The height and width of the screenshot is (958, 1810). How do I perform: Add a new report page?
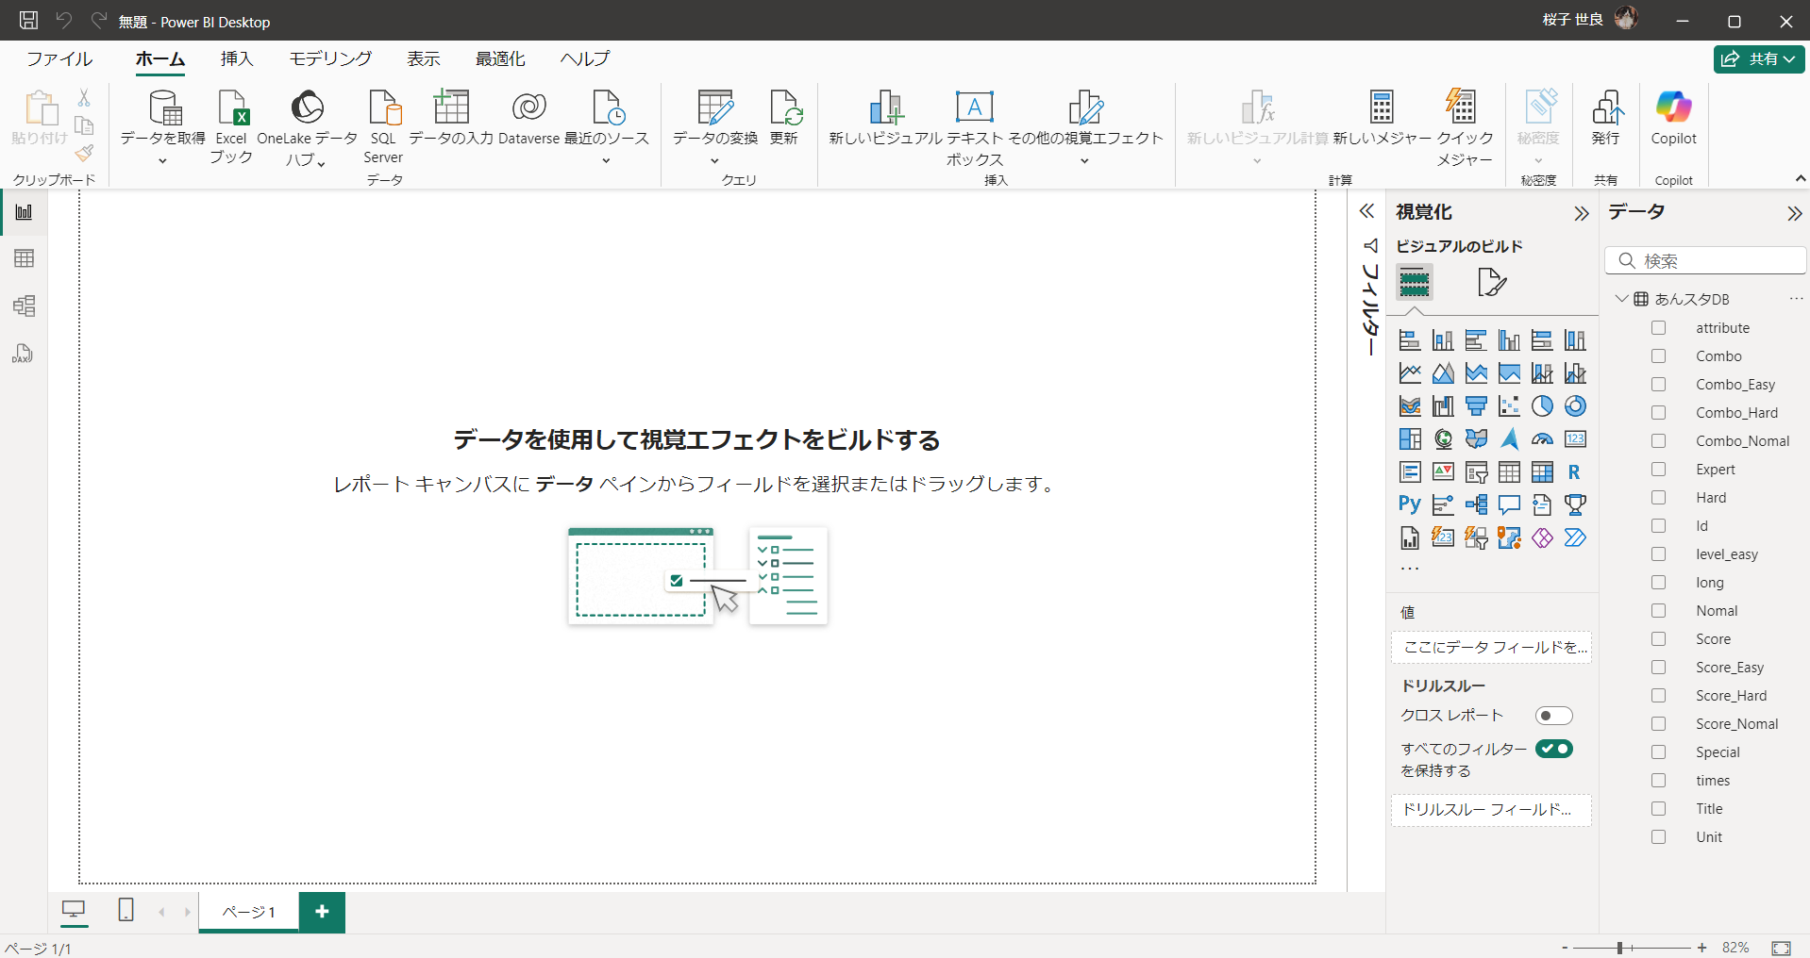pos(322,912)
